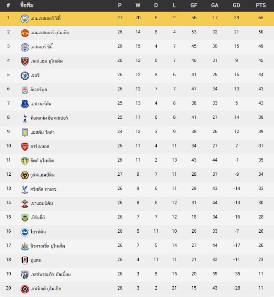The width and height of the screenshot is (274, 297).
Task: Click the ชื่อทีม column header
Action: point(27,5)
